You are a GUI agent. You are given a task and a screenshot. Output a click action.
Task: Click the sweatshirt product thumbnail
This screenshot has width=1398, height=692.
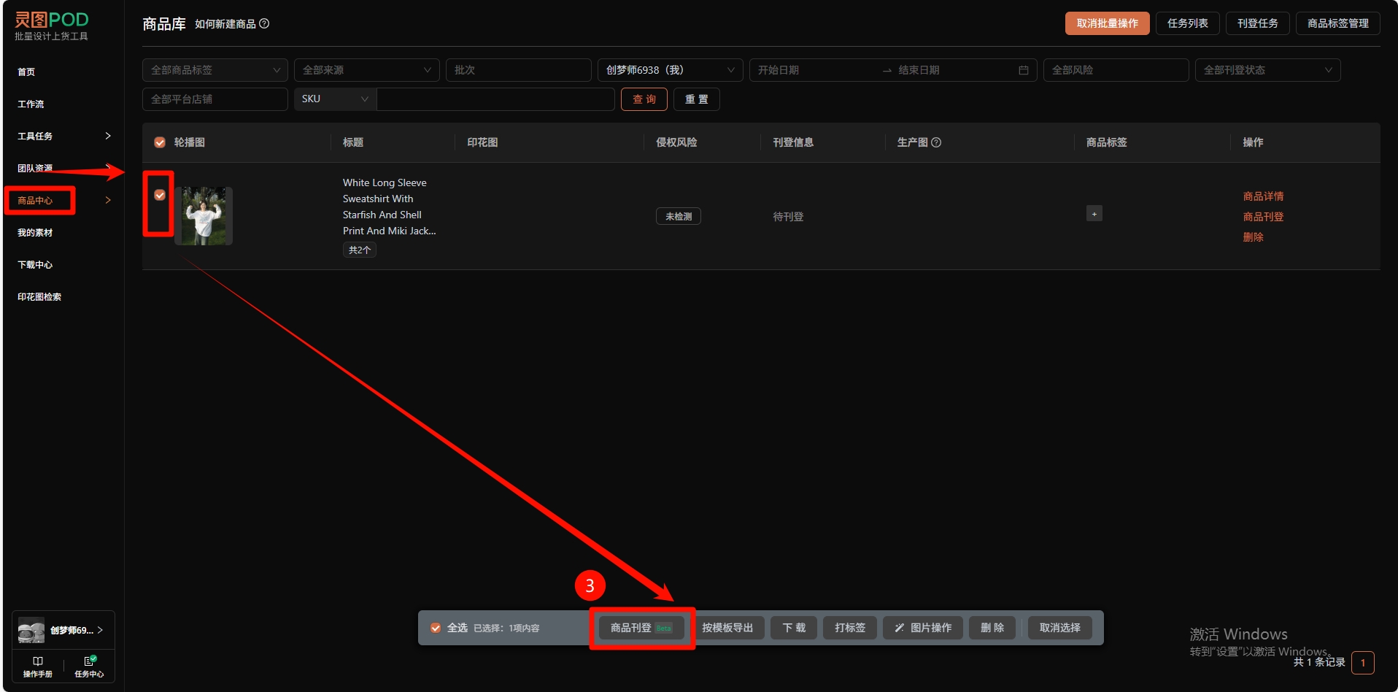pyautogui.click(x=204, y=216)
